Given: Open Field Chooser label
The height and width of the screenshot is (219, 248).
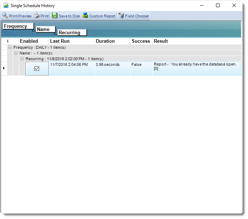Looking at the screenshot, I should pyautogui.click(x=137, y=16).
